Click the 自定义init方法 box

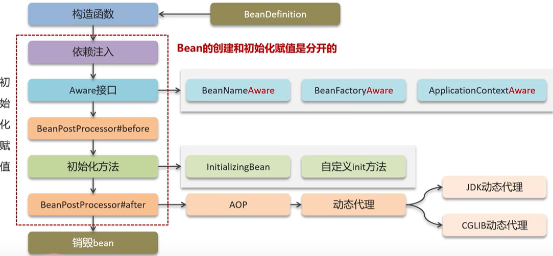click(x=353, y=167)
